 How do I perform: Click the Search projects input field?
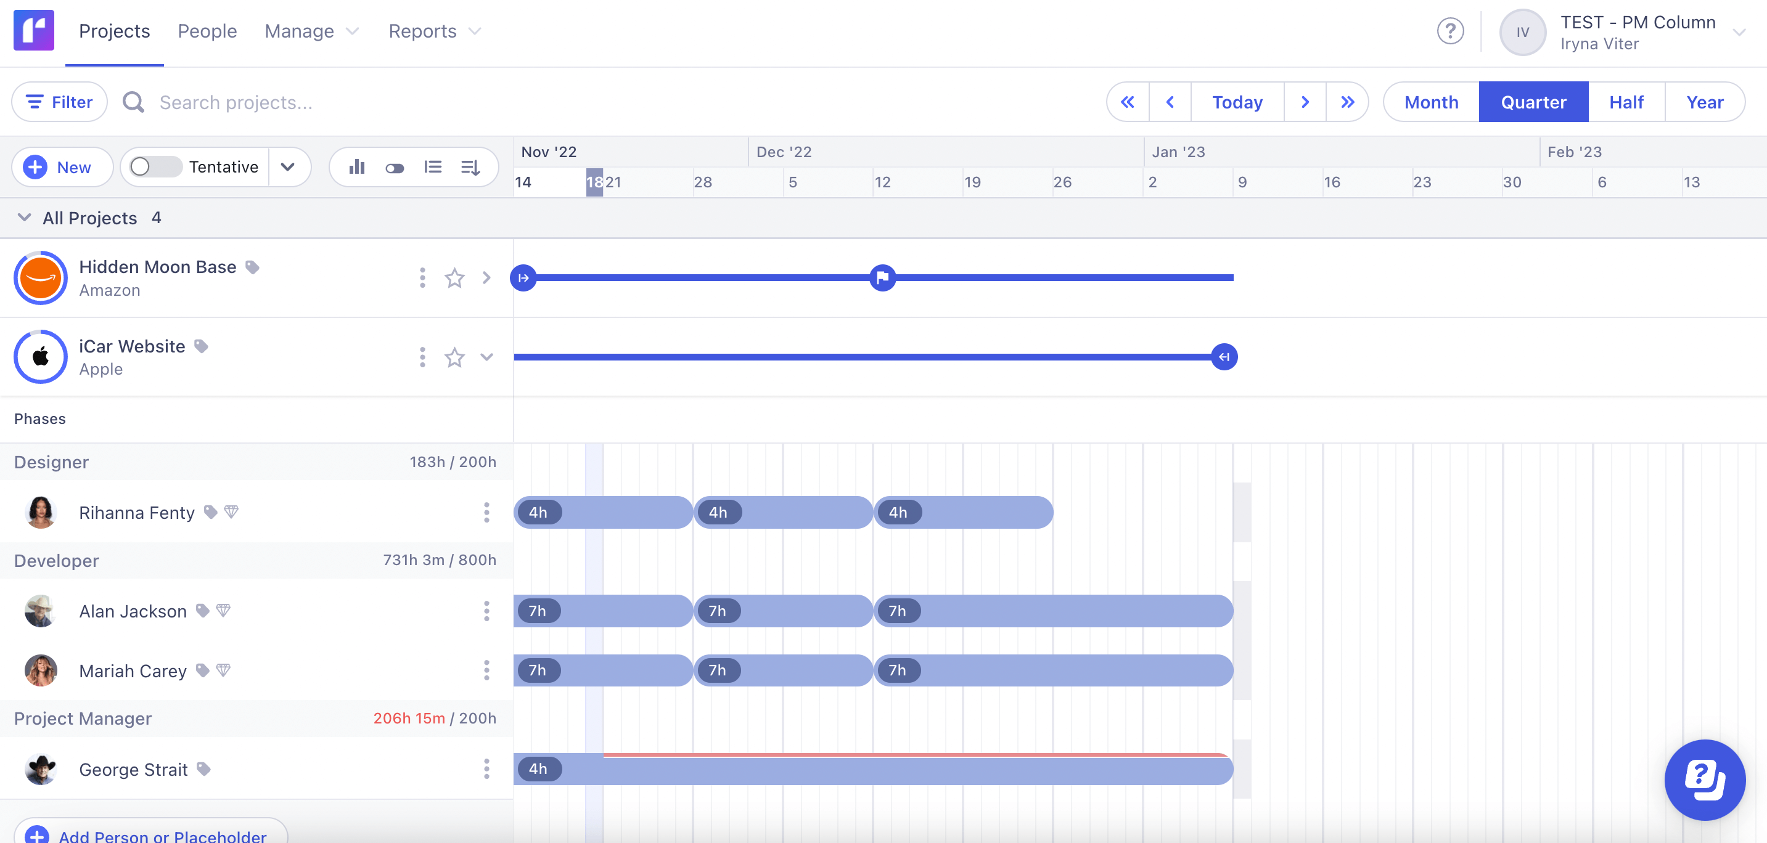tap(236, 102)
